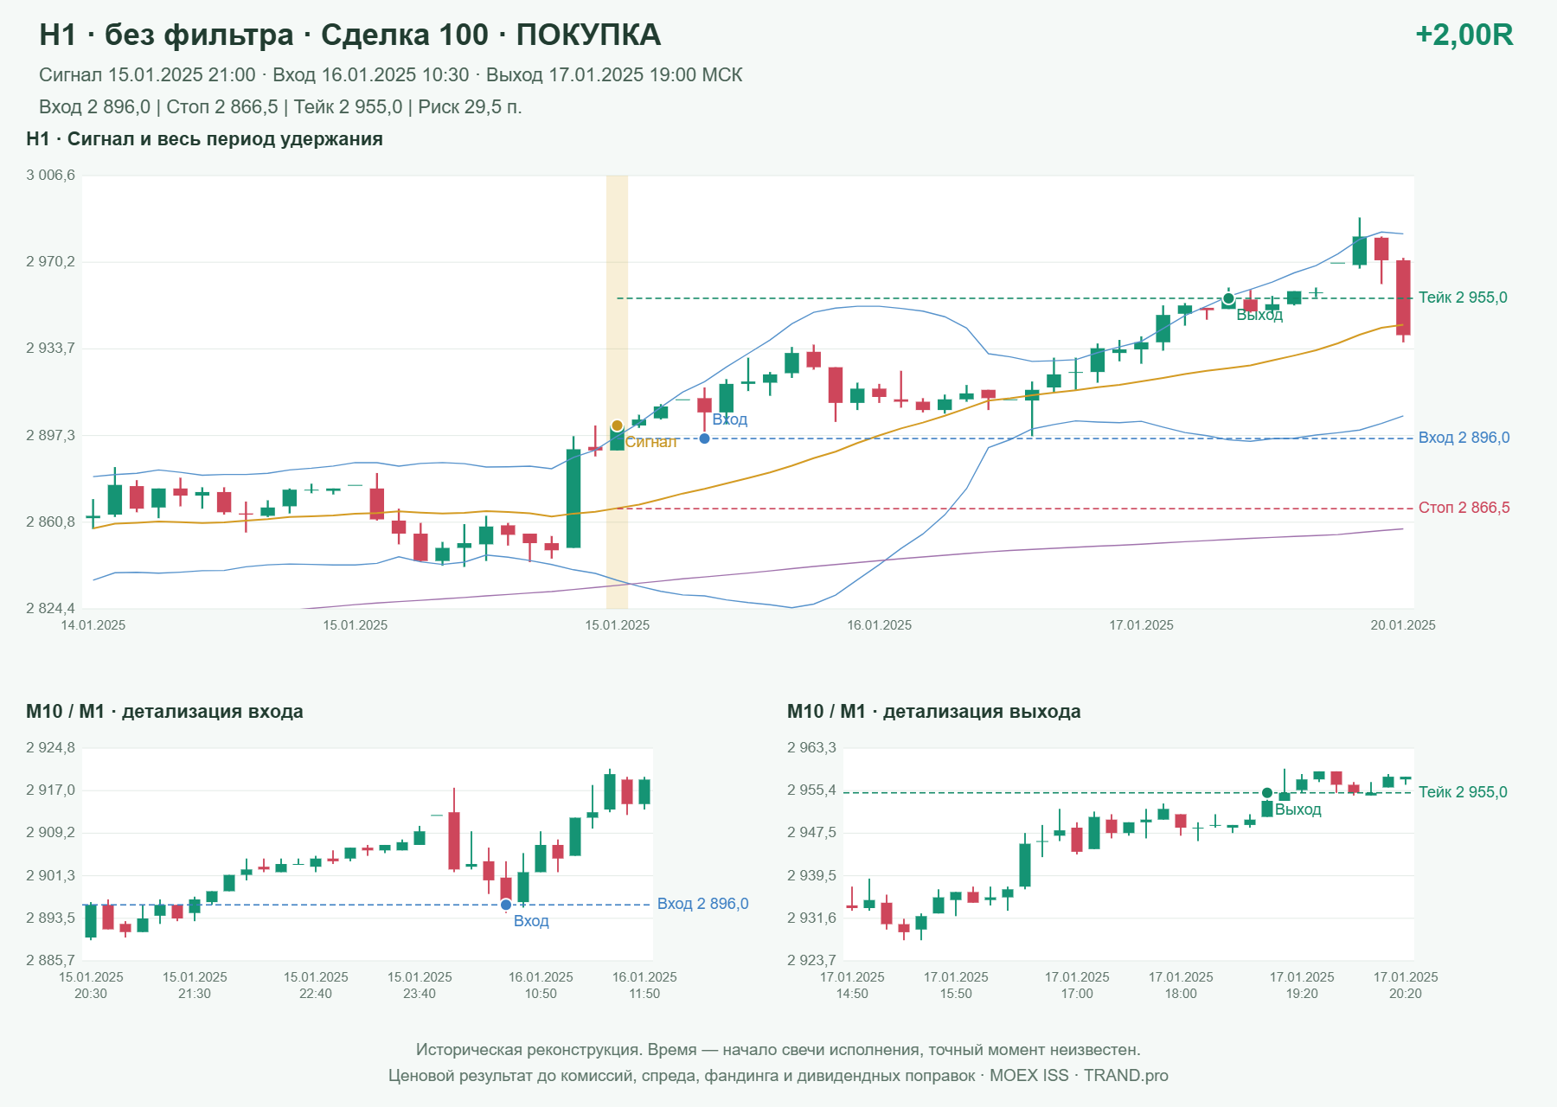Click the green Выход marker dot on H1 chart

coord(1228,298)
